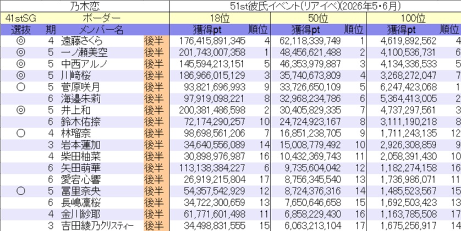461x231 pixels.
Task: Select the 50位 column group header
Action: 319,19
